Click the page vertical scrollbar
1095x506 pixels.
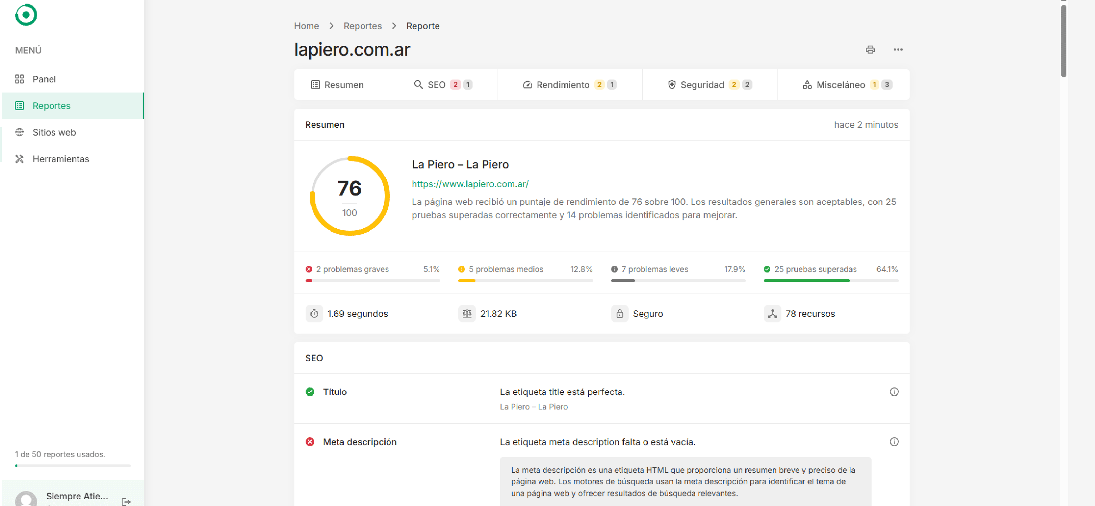click(1063, 41)
